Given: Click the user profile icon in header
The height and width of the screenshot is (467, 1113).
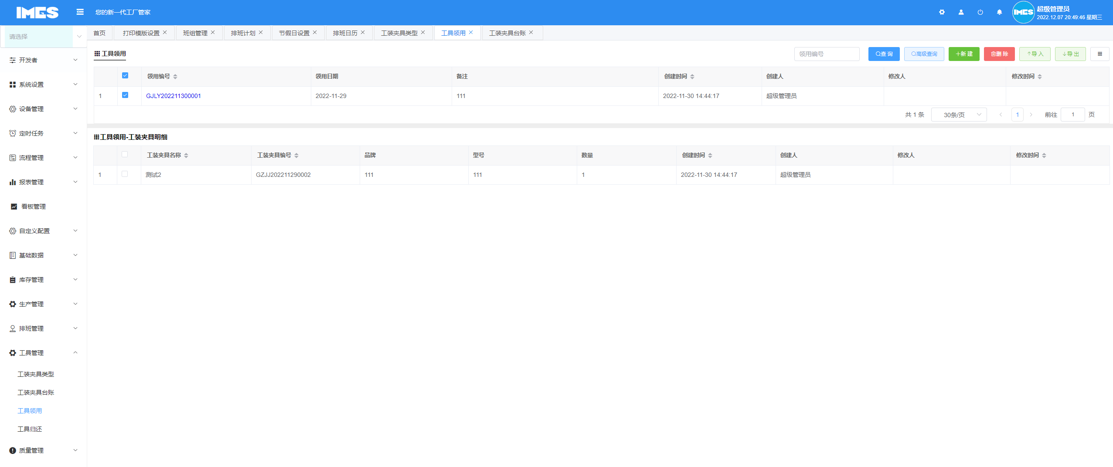Looking at the screenshot, I should pyautogui.click(x=961, y=12).
